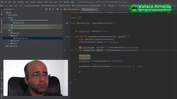
Task: Switch to MainActivity.kt editor tab
Action: [90, 9]
